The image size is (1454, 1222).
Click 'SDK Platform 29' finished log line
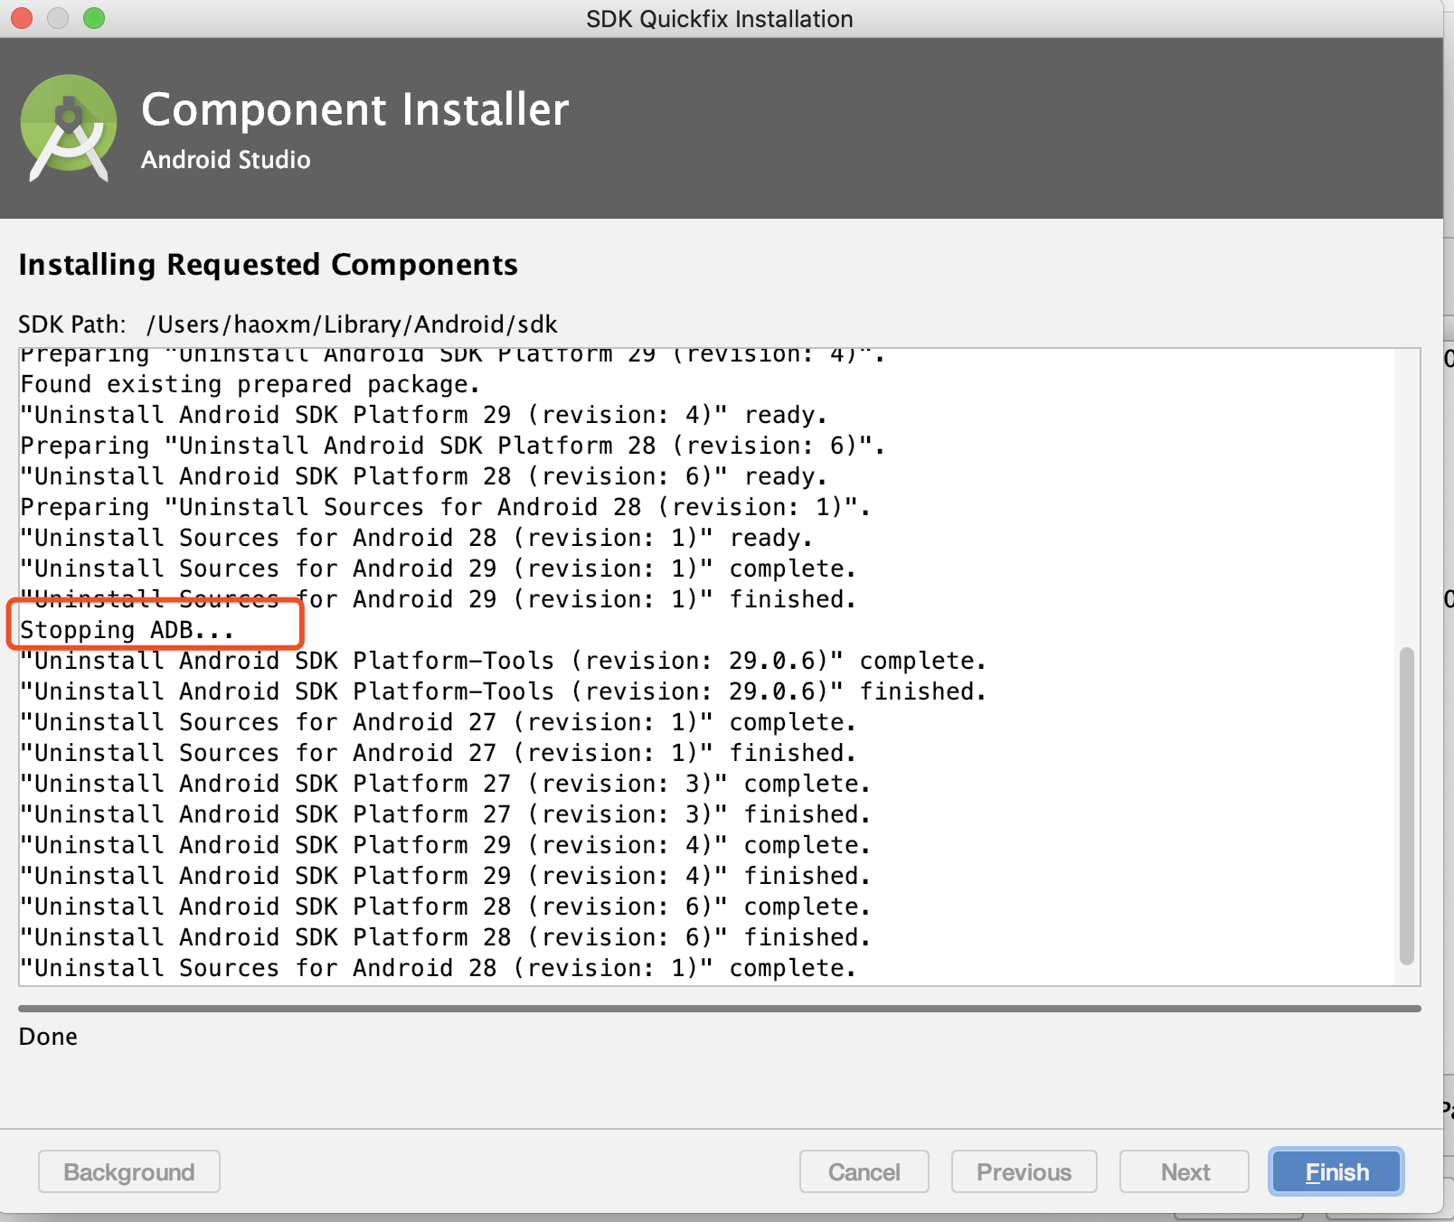[x=446, y=876]
